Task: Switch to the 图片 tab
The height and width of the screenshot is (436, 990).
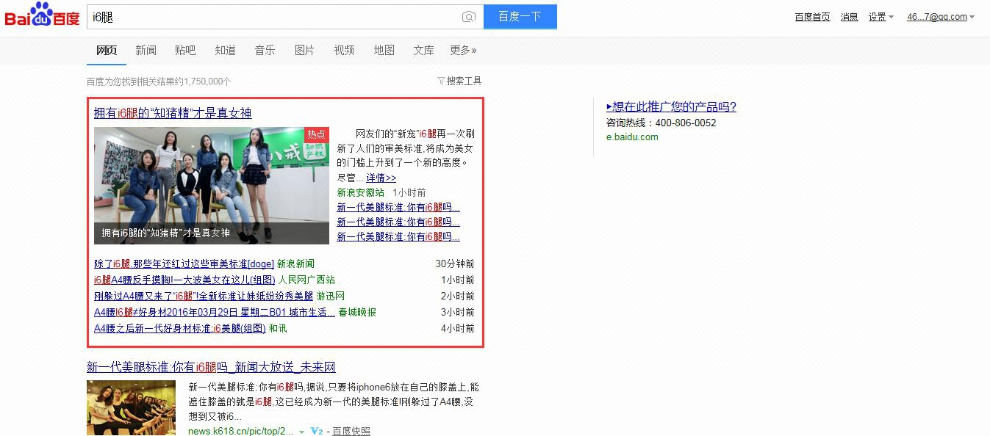Action: pyautogui.click(x=304, y=50)
